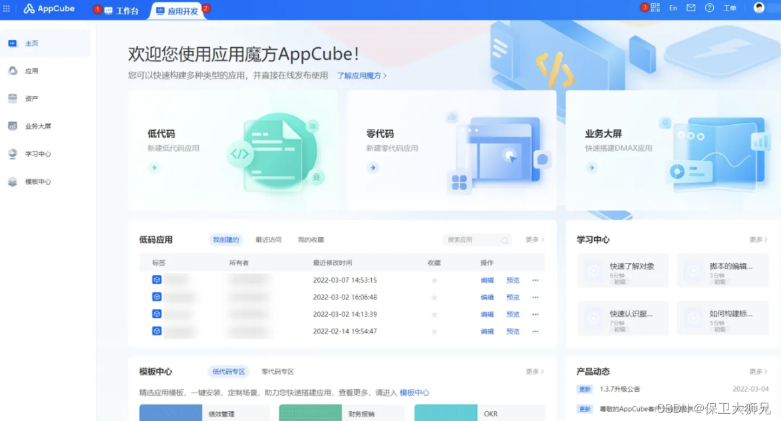Select the 零代码专区 template tab
This screenshot has width=781, height=421.
coord(277,371)
